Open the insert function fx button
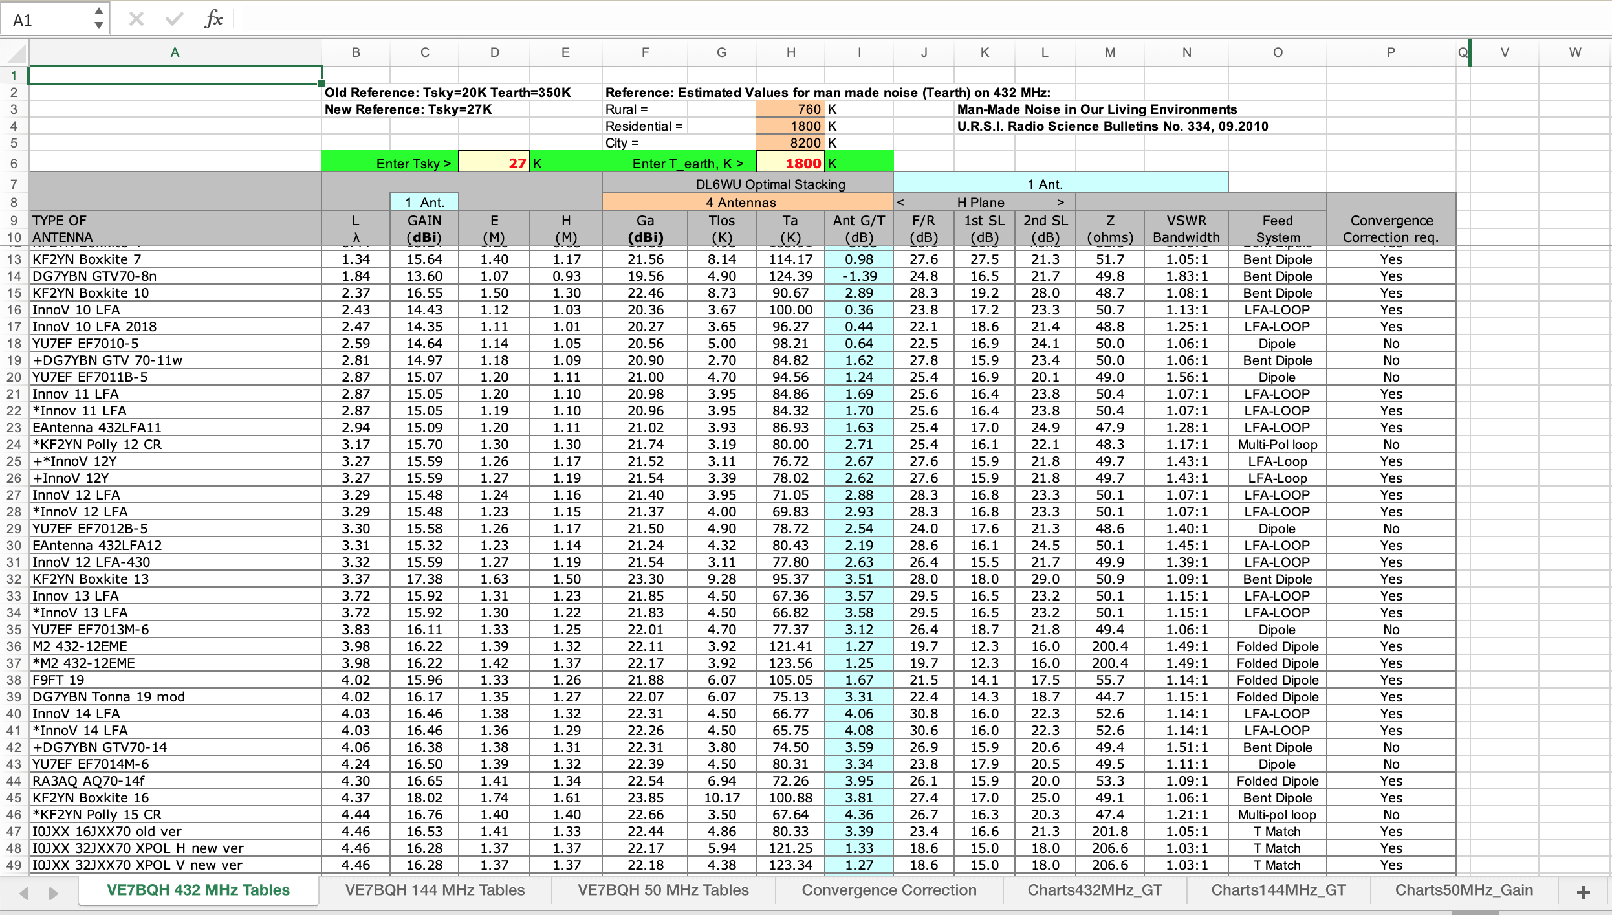 pyautogui.click(x=213, y=19)
